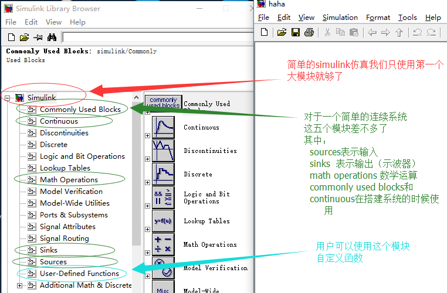The height and width of the screenshot is (293, 447).
Task: Click Undo icon in haha toolbar
Action: coord(417,32)
